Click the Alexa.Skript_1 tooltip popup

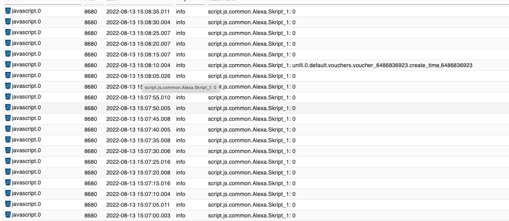[x=180, y=87]
